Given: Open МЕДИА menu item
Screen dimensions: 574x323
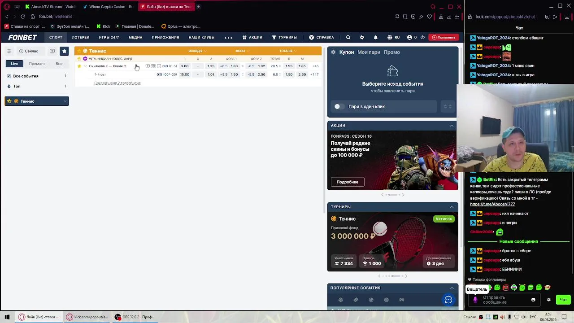Looking at the screenshot, I should (x=135, y=37).
